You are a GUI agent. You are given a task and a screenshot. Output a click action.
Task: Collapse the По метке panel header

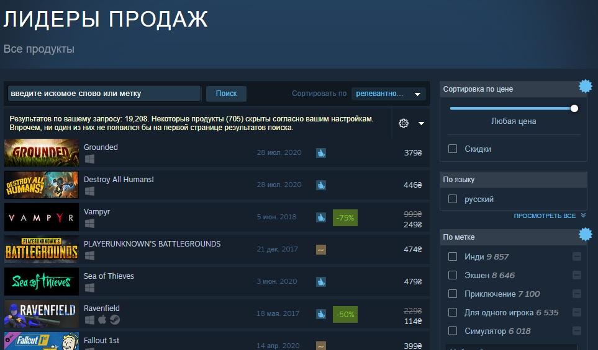(514, 237)
